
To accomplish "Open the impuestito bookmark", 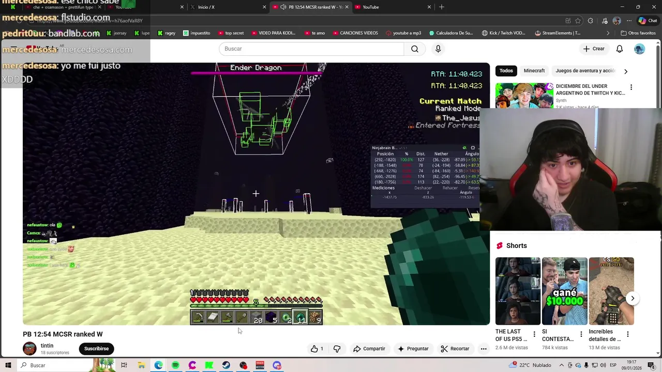I will (197, 33).
